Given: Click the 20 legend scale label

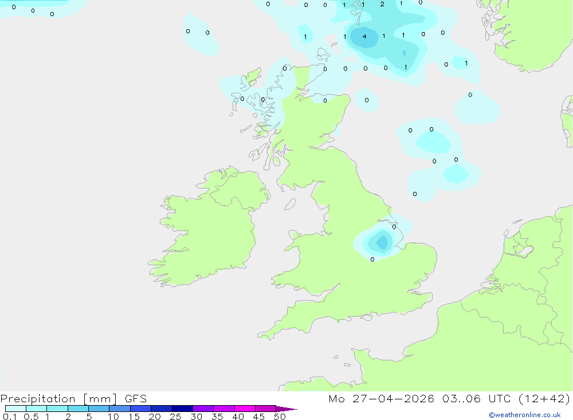Looking at the screenshot, I should 155,417.
